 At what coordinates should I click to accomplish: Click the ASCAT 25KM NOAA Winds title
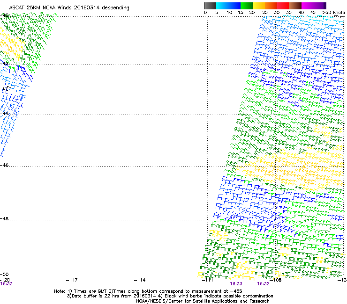[69, 7]
